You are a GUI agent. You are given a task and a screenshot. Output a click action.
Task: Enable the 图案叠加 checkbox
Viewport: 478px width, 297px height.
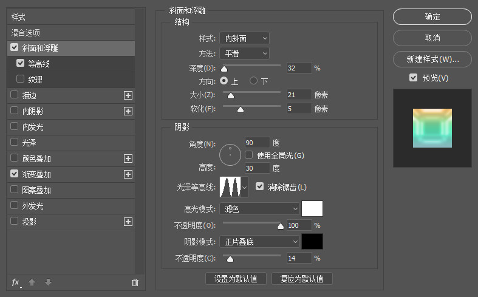coord(15,189)
